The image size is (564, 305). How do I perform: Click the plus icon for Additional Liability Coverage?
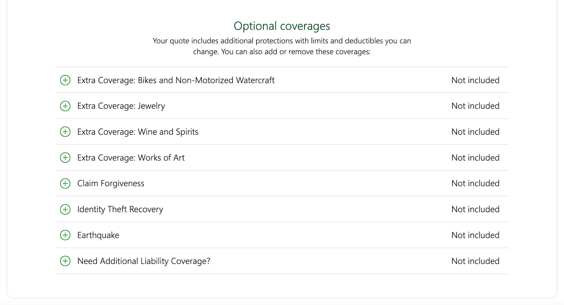point(65,261)
